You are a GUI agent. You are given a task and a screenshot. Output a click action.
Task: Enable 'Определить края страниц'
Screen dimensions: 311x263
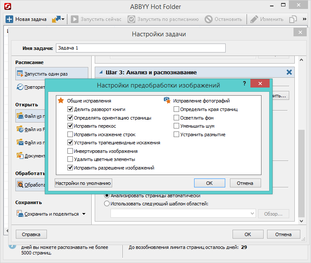click(176, 109)
